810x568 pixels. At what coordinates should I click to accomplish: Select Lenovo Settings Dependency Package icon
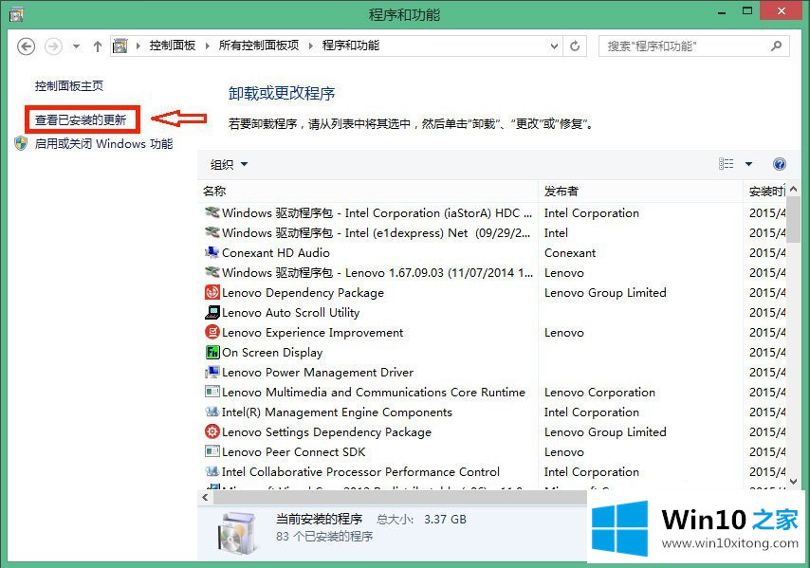212,431
